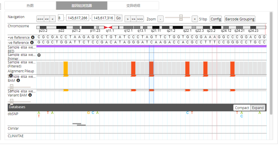Click the red centromere marker on chromosome ideogram
This screenshot has height=146, width=278.
pos(108,27)
